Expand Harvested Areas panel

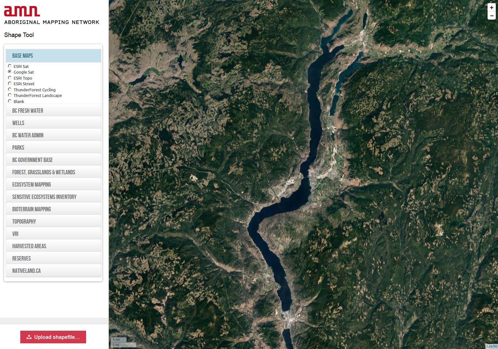pos(54,246)
